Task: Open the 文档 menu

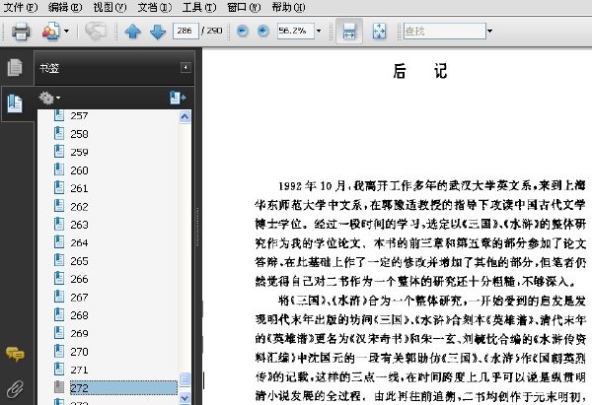Action: coord(155,7)
